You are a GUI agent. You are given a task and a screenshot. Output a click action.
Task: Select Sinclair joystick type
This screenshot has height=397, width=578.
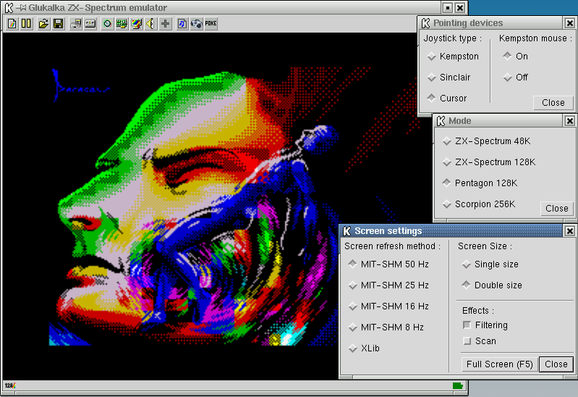point(449,78)
